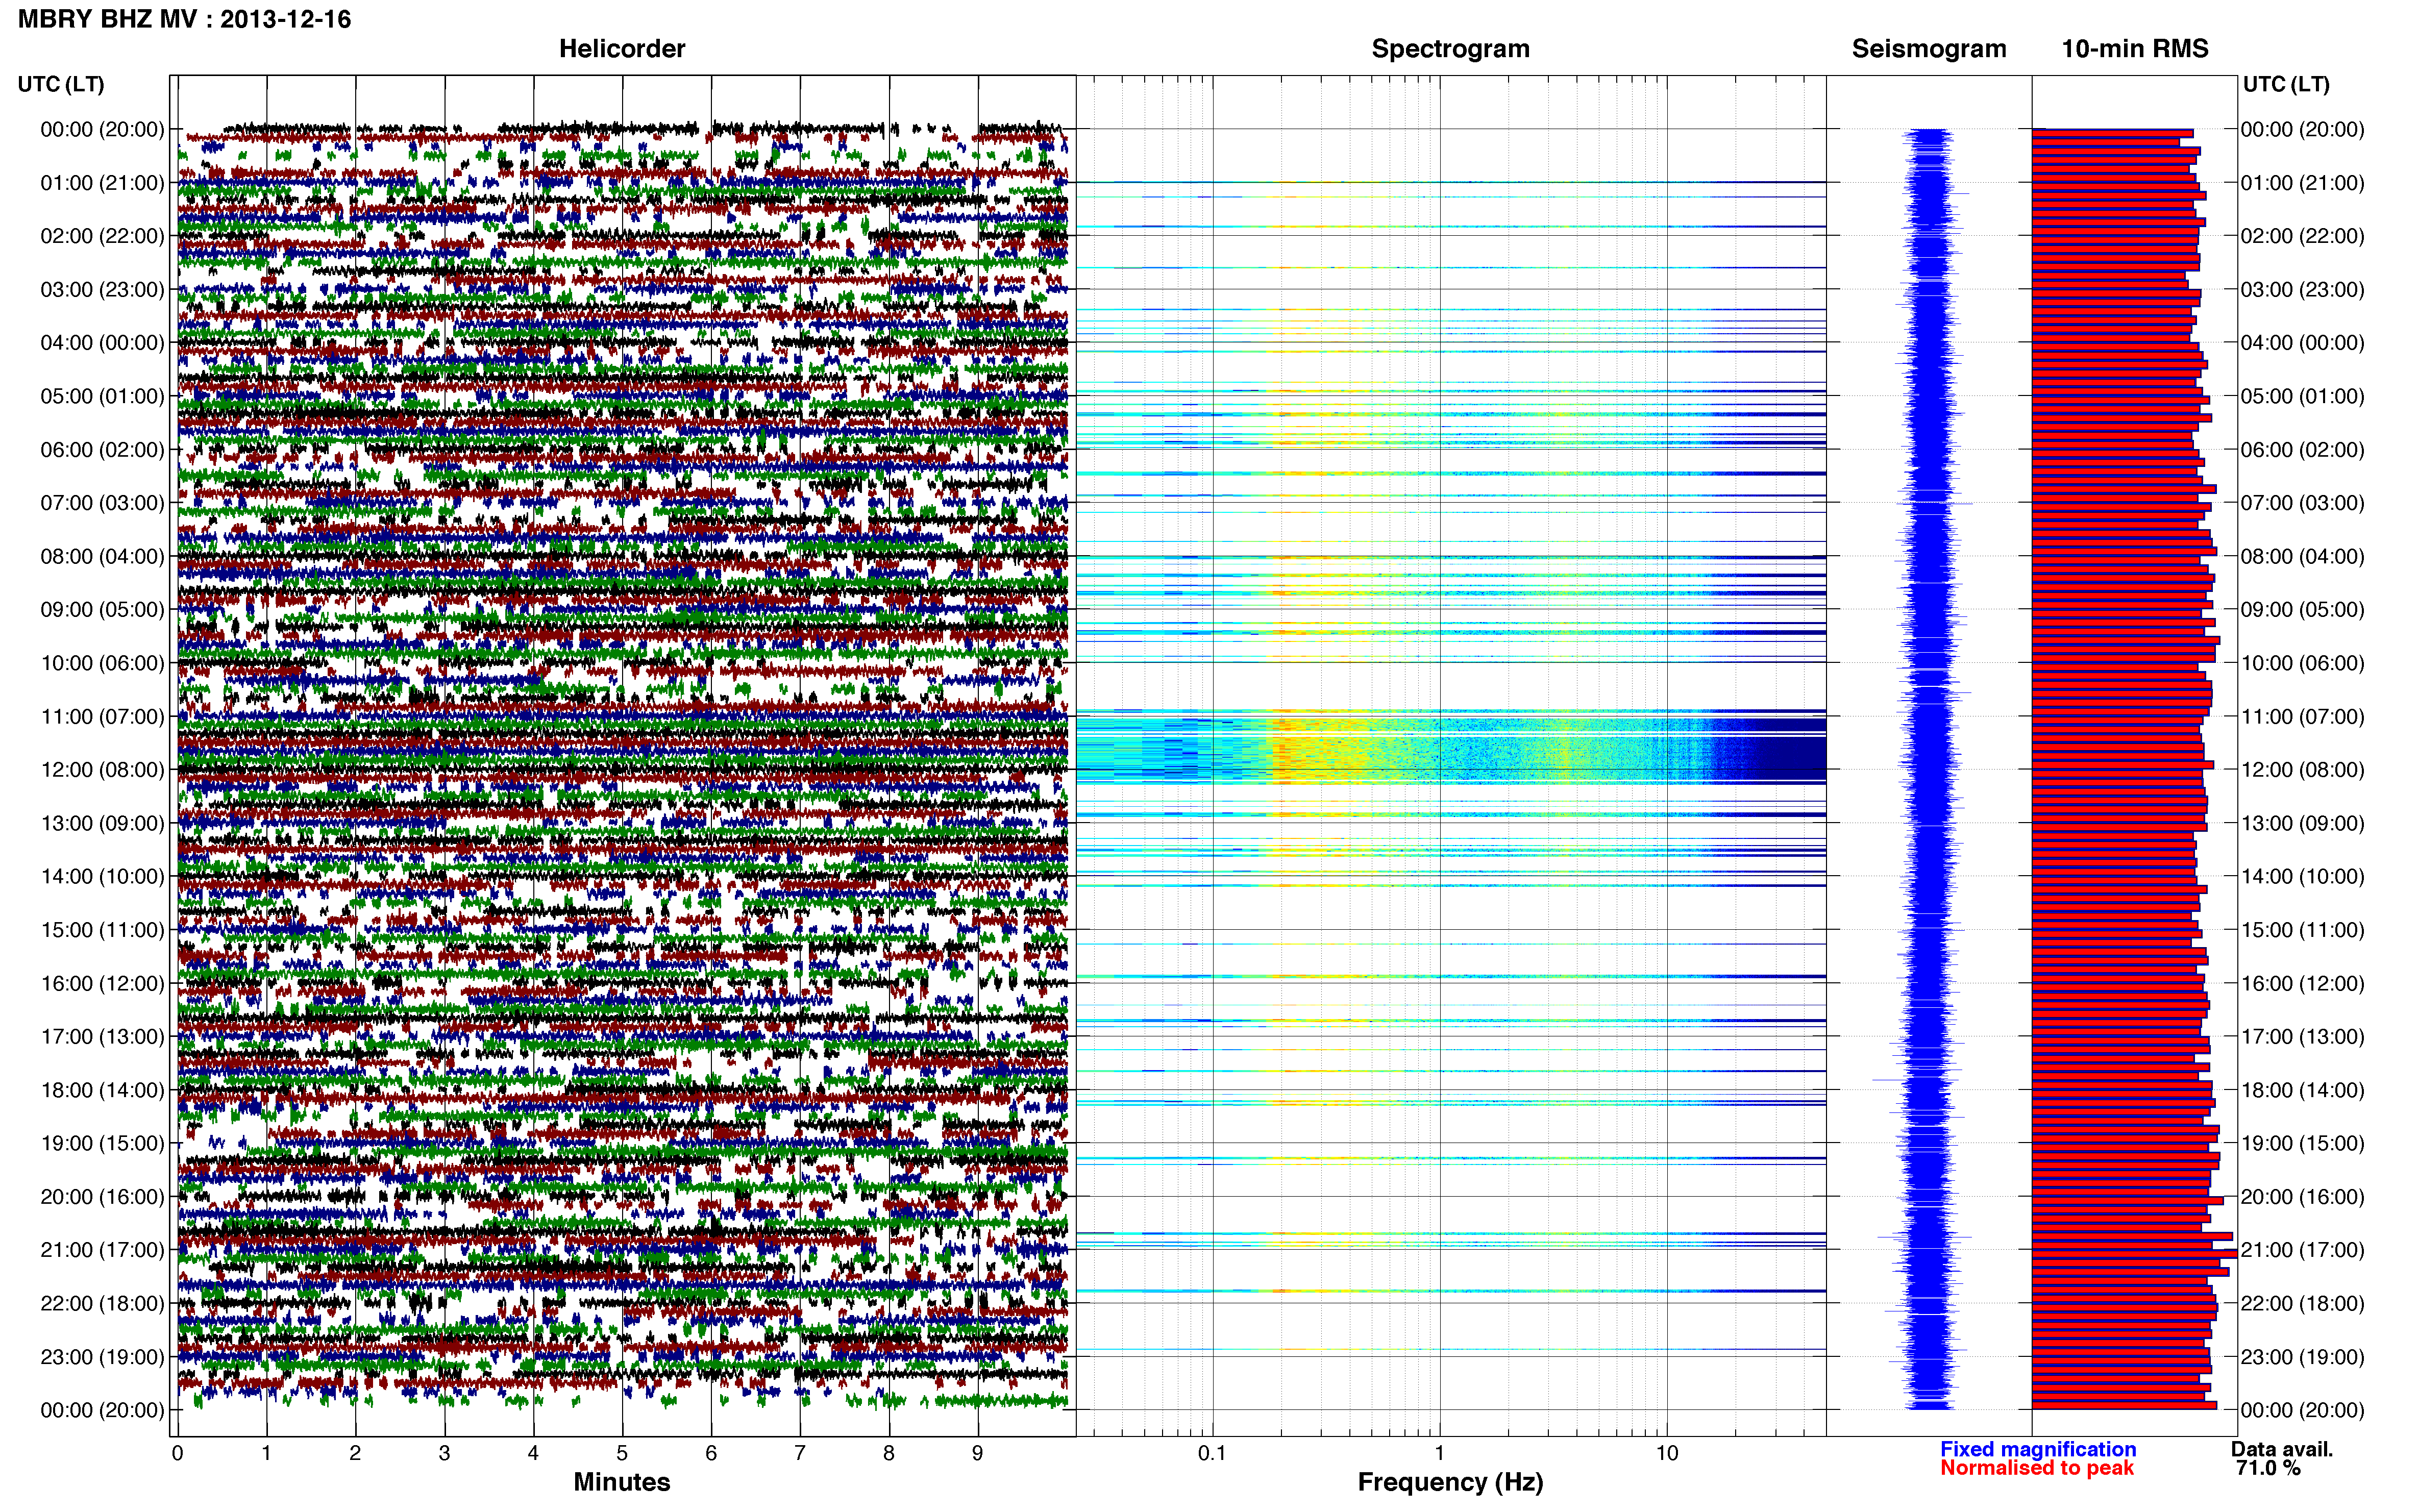Click helicorder axis label "06:00 (02:00)"
Viewport: 2419px width, 1512px height.
102,450
